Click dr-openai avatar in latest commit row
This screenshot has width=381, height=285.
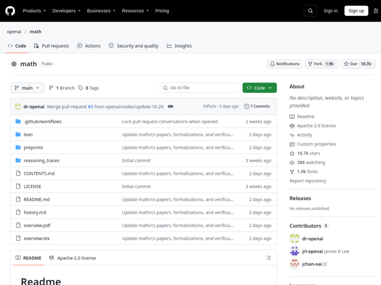[x=18, y=107]
